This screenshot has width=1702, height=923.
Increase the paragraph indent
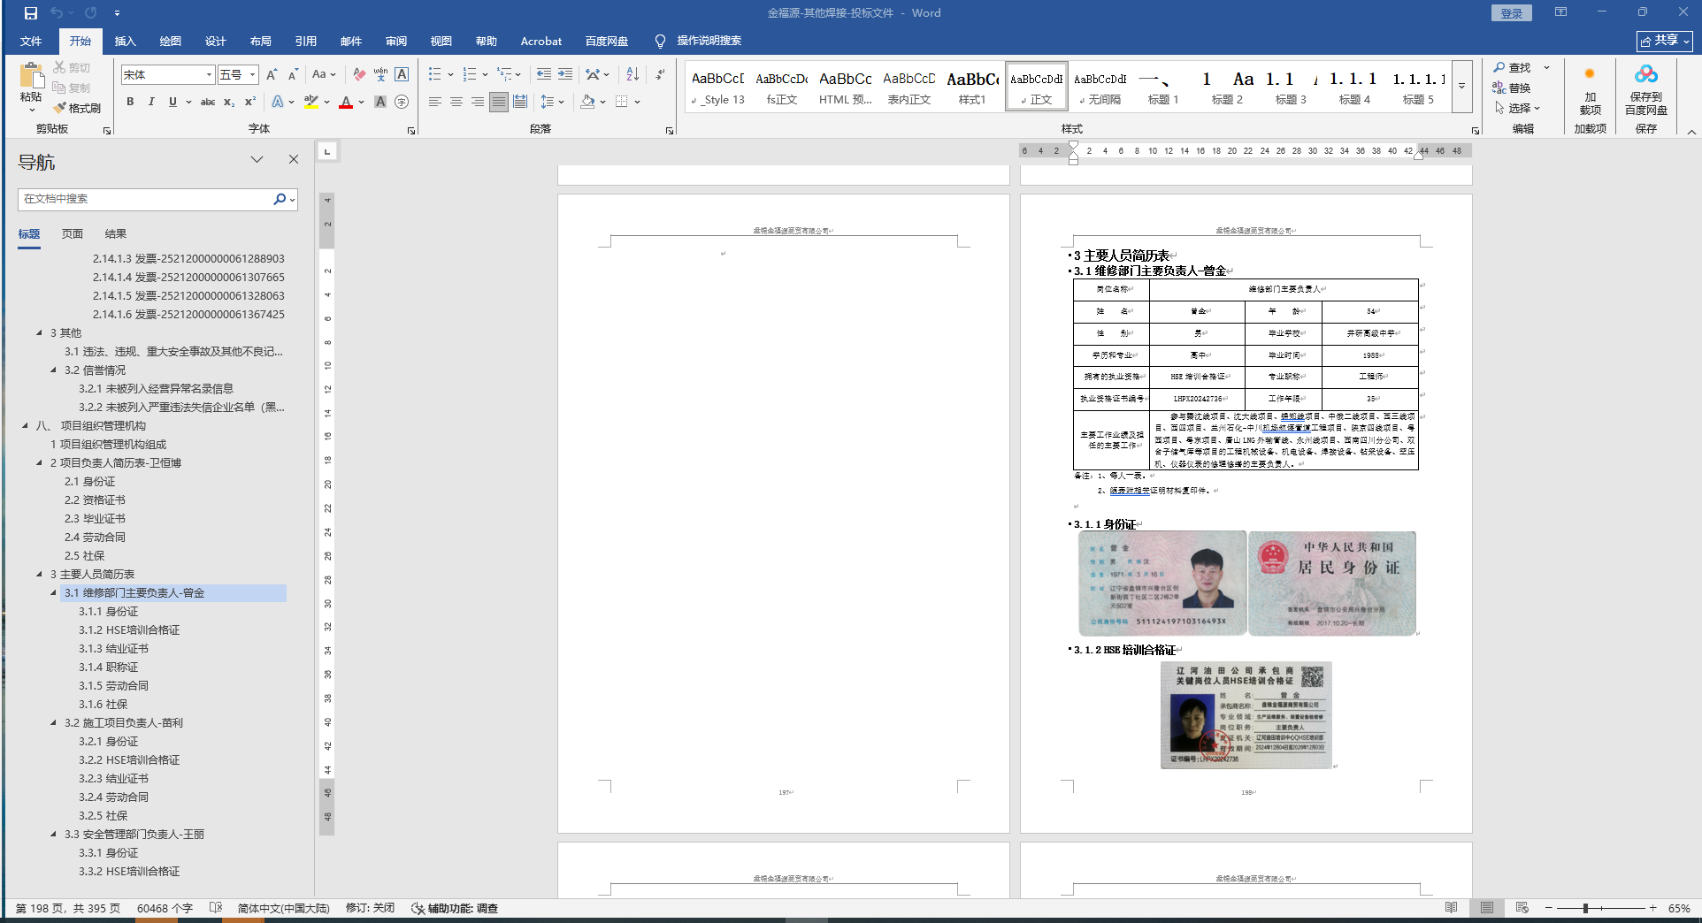coord(565,75)
